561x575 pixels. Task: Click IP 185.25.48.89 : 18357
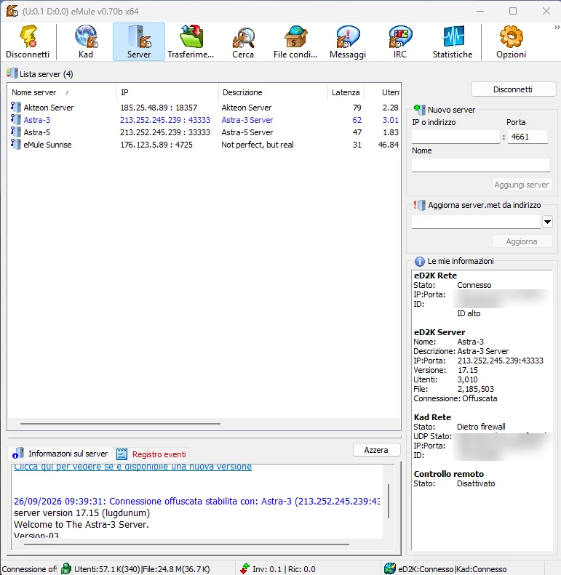point(159,108)
